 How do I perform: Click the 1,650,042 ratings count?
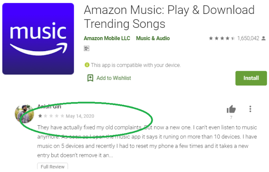tap(248, 39)
